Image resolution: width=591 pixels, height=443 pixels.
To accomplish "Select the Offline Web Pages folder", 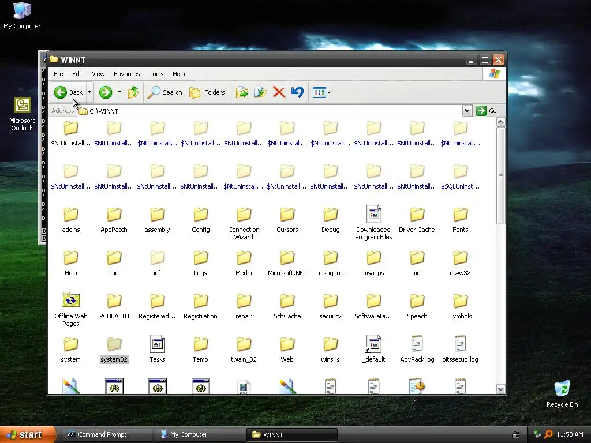I will pos(71,310).
